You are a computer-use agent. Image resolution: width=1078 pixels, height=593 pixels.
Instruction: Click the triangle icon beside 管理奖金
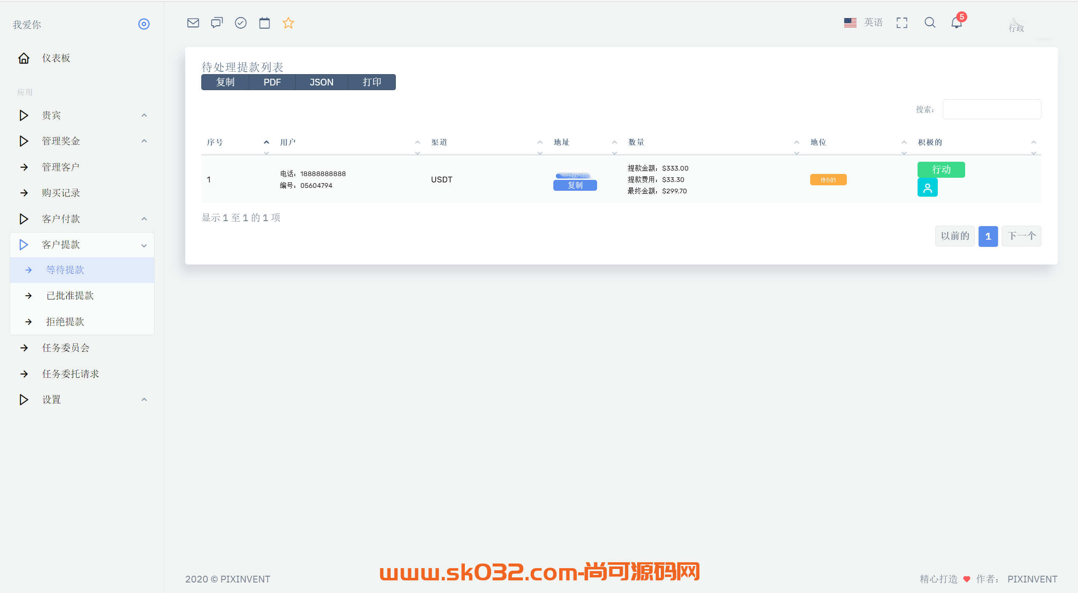[x=24, y=141]
